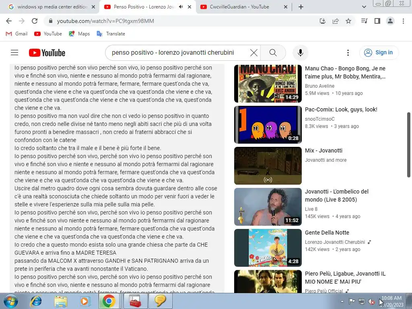Viewport: 412px width, 309px height.
Task: Click the YouTube search magnifier button
Action: pyautogui.click(x=273, y=53)
